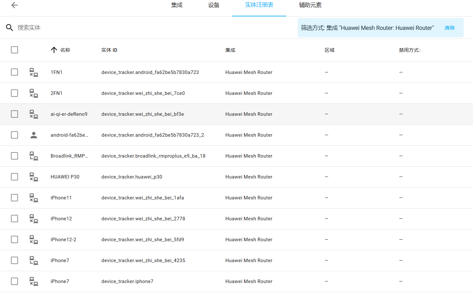Click the name ai-qi-er-deReno9
Screen dimensions: 473x293
pos(69,114)
